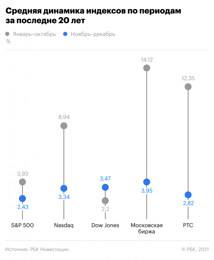Toggle the Ноябрь–декабрь legend label
Image resolution: width=214 pixels, height=260 pixels.
click(93, 34)
